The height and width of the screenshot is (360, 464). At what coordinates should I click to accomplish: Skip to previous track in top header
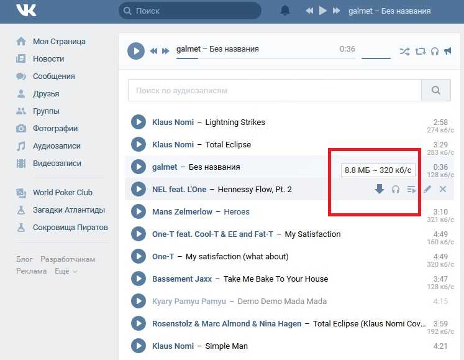coord(309,11)
